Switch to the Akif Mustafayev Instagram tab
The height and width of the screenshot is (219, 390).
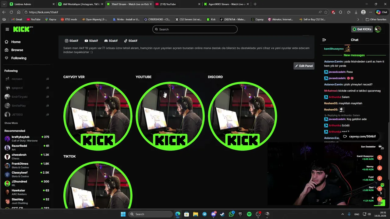point(80,4)
